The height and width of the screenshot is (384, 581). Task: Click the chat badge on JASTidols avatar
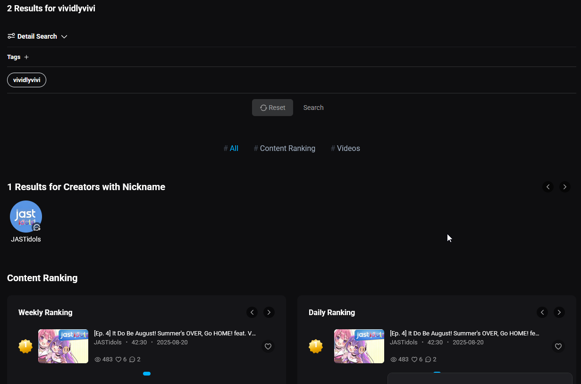pos(37,227)
